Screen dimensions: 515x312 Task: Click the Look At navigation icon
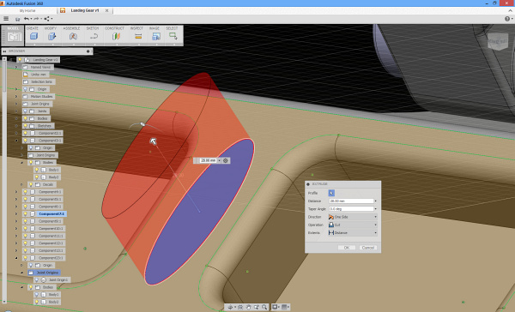240,307
